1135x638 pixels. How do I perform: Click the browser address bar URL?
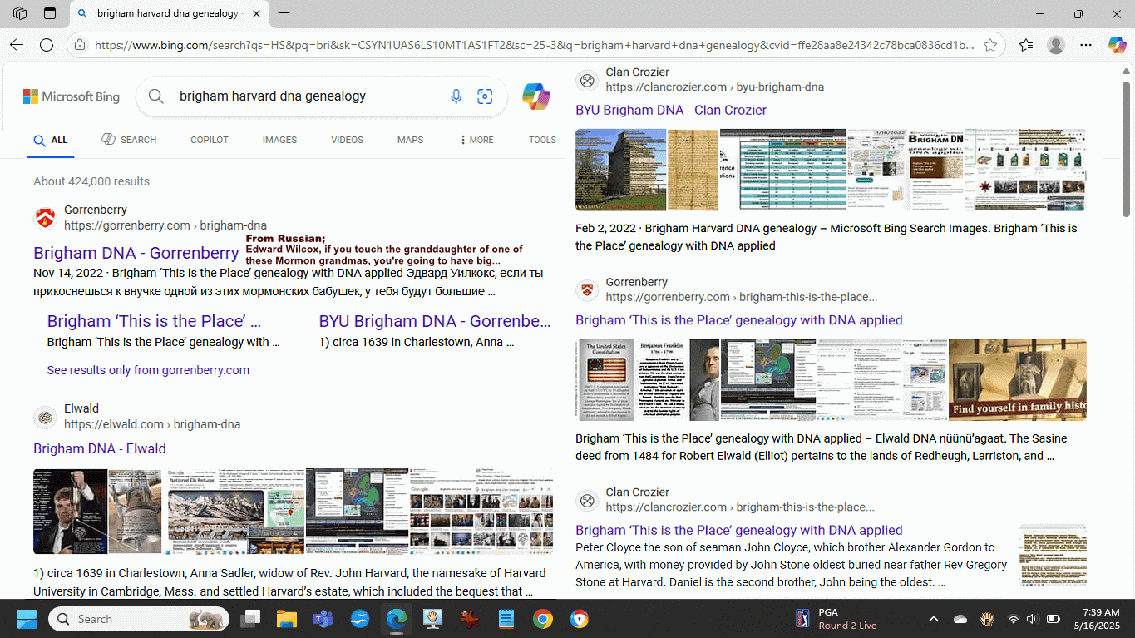[x=534, y=45]
